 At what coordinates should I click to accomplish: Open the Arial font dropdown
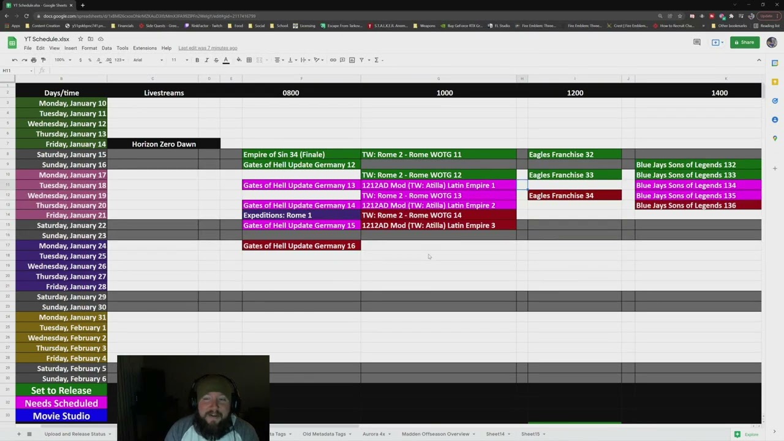(x=148, y=60)
